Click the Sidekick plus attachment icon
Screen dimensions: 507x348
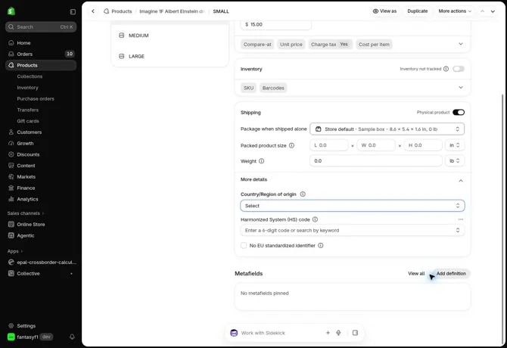[328, 332]
